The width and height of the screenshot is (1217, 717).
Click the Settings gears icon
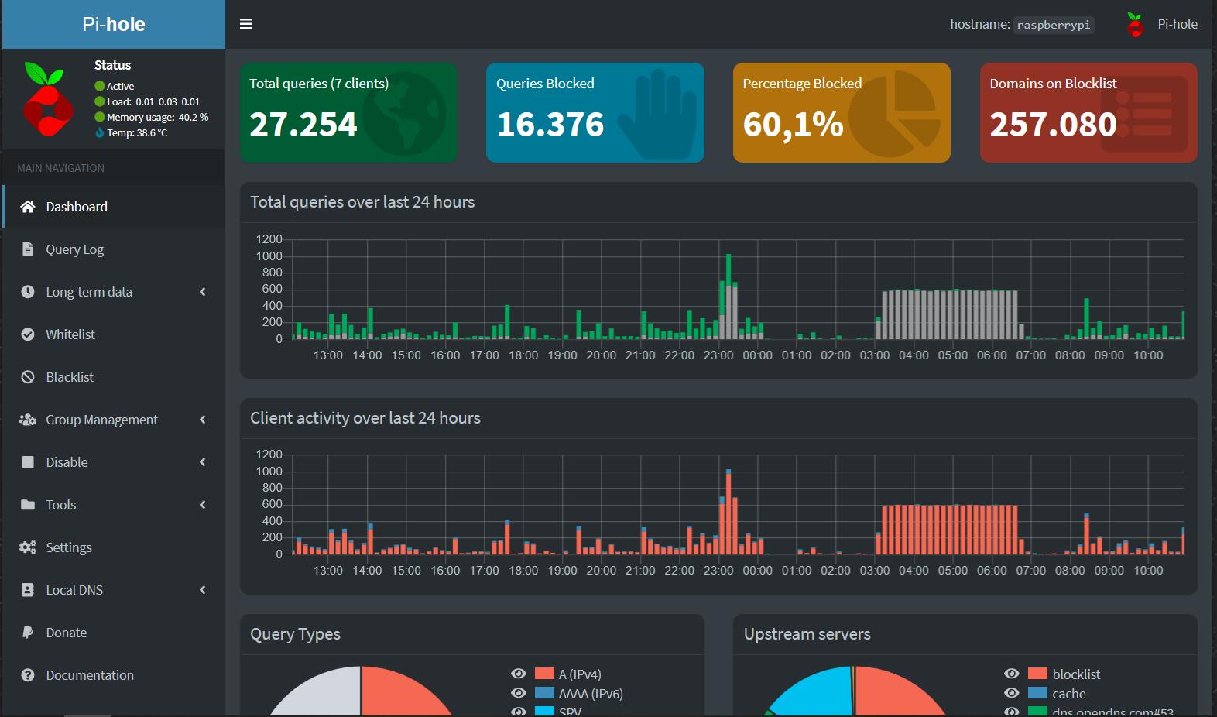[x=28, y=547]
